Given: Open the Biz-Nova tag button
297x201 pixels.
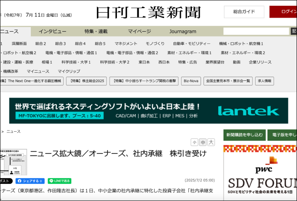Looking at the screenshot, I should [191, 81].
